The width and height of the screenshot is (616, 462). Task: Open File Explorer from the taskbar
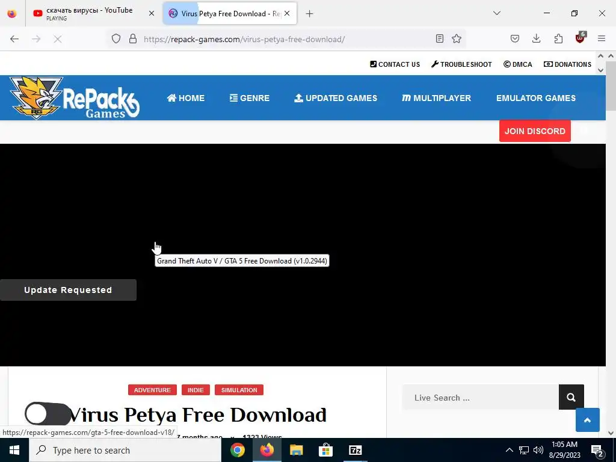(x=296, y=450)
